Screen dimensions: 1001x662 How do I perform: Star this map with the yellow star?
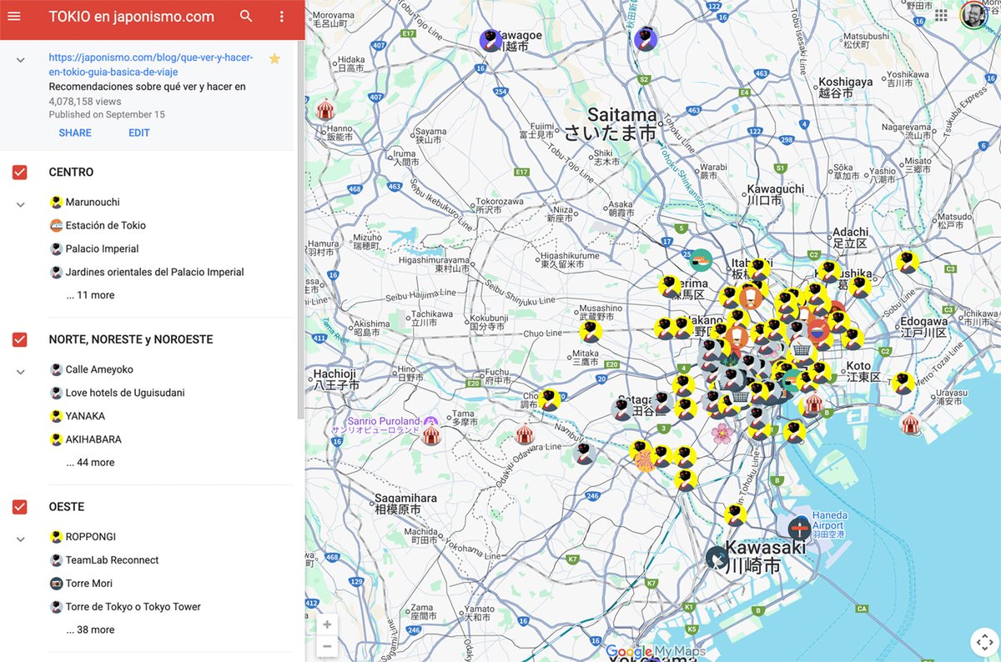tap(274, 58)
